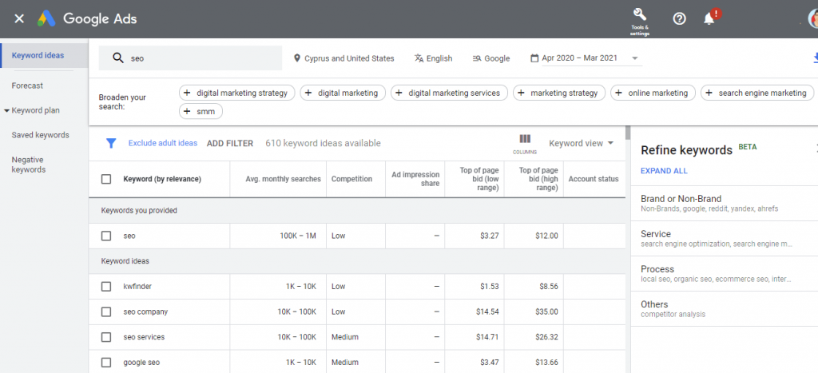This screenshot has width=818, height=373.
Task: Click the calendar icon for date range
Action: click(x=534, y=58)
